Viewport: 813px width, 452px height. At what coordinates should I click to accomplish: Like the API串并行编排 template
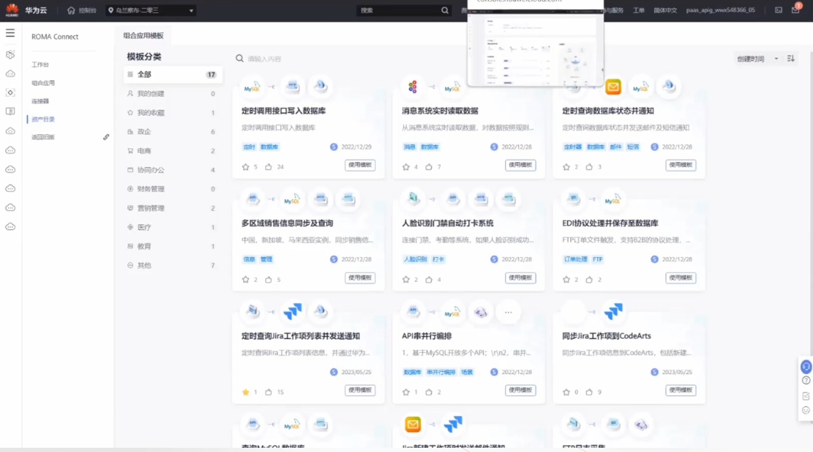click(429, 392)
